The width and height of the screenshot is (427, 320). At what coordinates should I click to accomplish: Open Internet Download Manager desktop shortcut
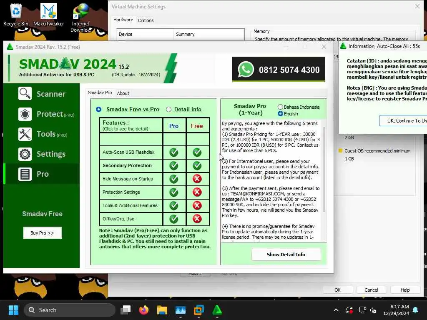pyautogui.click(x=80, y=18)
